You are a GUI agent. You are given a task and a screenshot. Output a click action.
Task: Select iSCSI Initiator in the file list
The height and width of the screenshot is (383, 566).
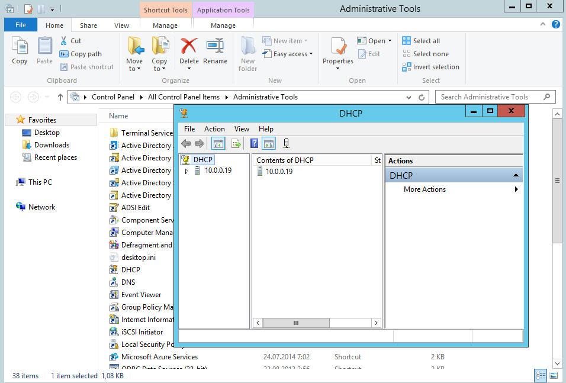[136, 332]
